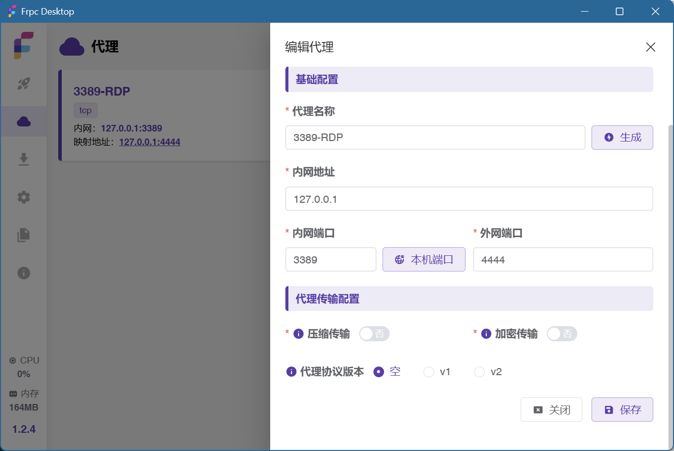The height and width of the screenshot is (451, 674).
Task: Open settings via the gear sidebar icon
Action: click(x=24, y=197)
